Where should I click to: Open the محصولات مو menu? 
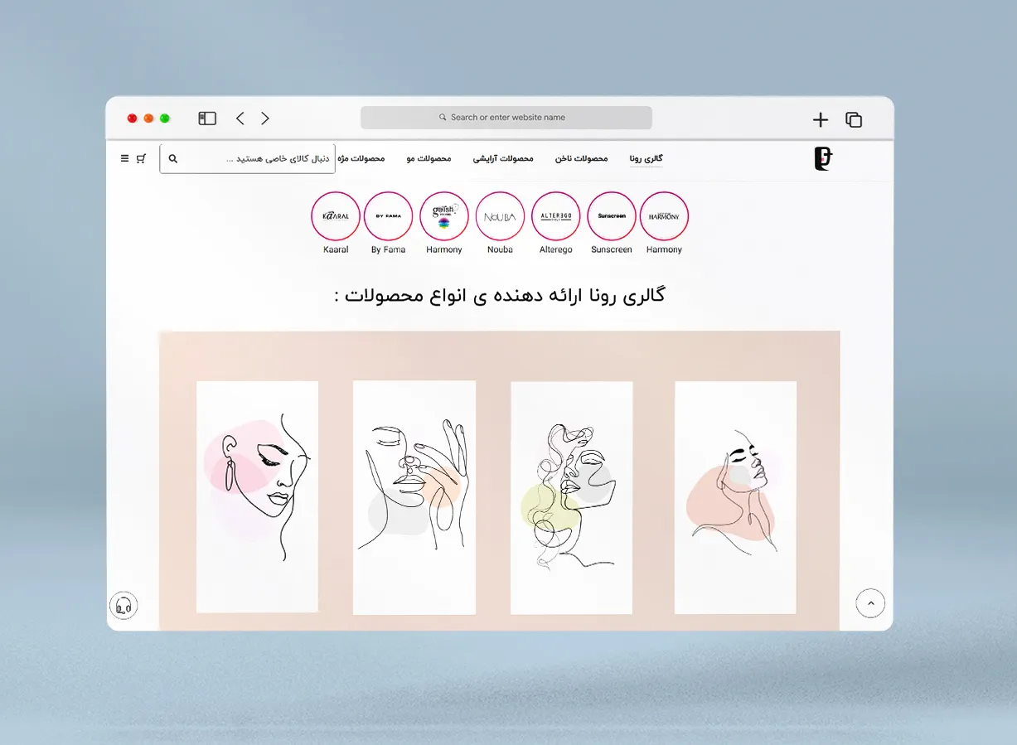click(429, 158)
